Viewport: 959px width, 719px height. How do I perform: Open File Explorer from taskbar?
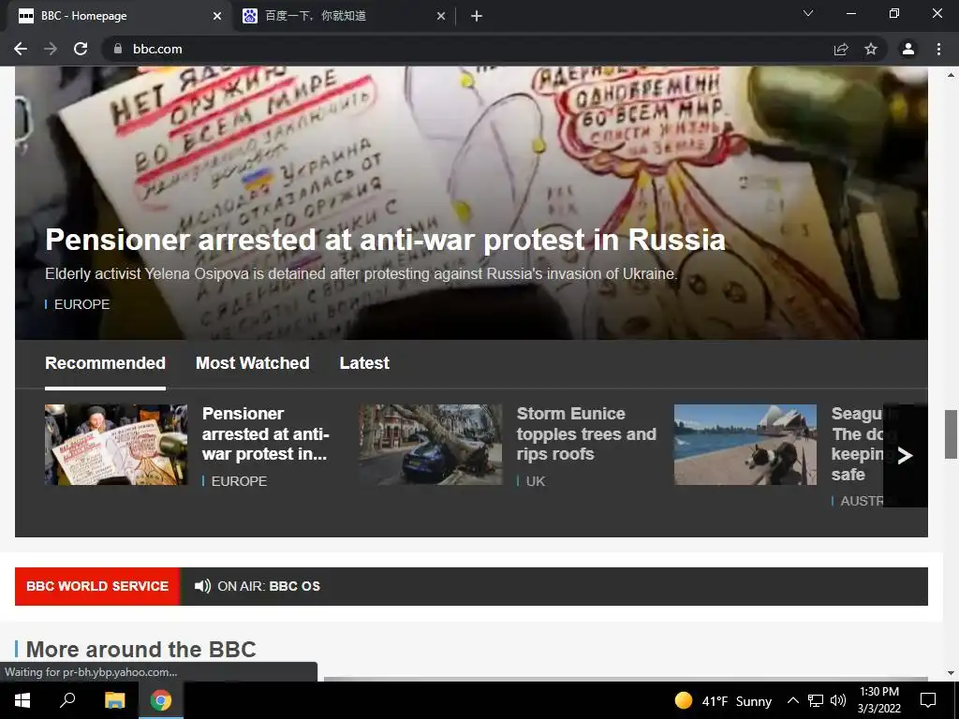(114, 700)
